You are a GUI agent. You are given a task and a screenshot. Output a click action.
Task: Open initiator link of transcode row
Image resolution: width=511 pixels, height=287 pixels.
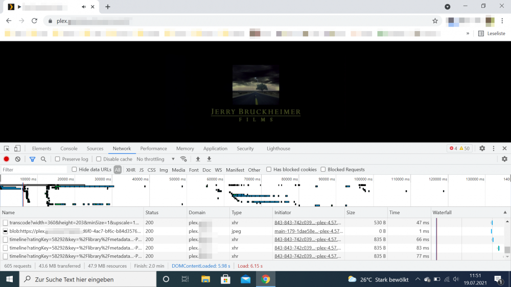(x=308, y=223)
